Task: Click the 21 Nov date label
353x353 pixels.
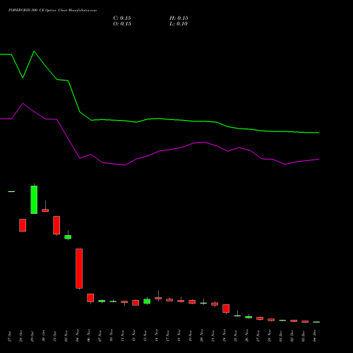Action: (213, 335)
